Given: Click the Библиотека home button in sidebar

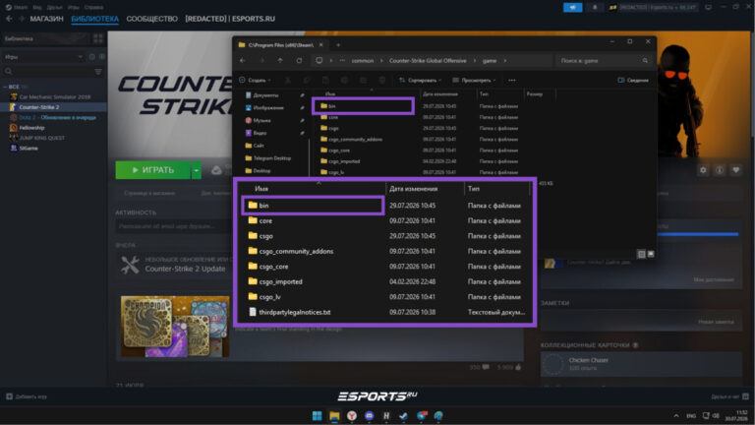Looking at the screenshot, I should [46, 38].
